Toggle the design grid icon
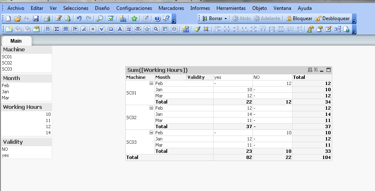 click(x=206, y=29)
